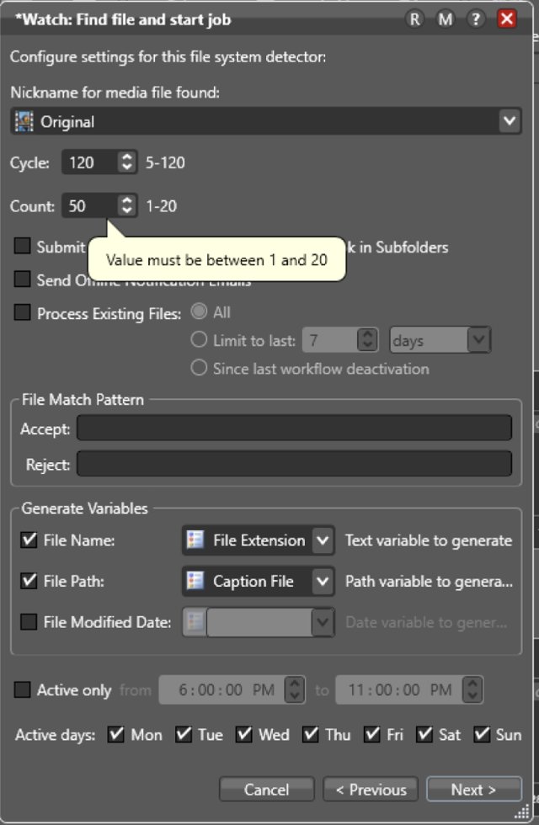Select the All radio button
The image size is (539, 825).
tap(199, 311)
